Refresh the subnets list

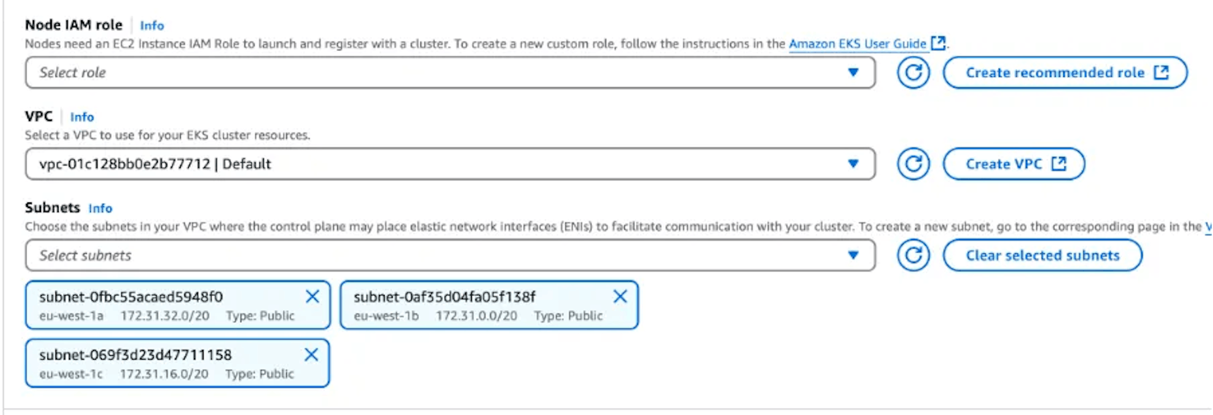(x=913, y=255)
